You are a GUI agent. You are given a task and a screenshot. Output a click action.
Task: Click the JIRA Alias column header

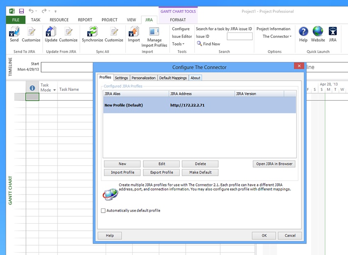click(136, 94)
